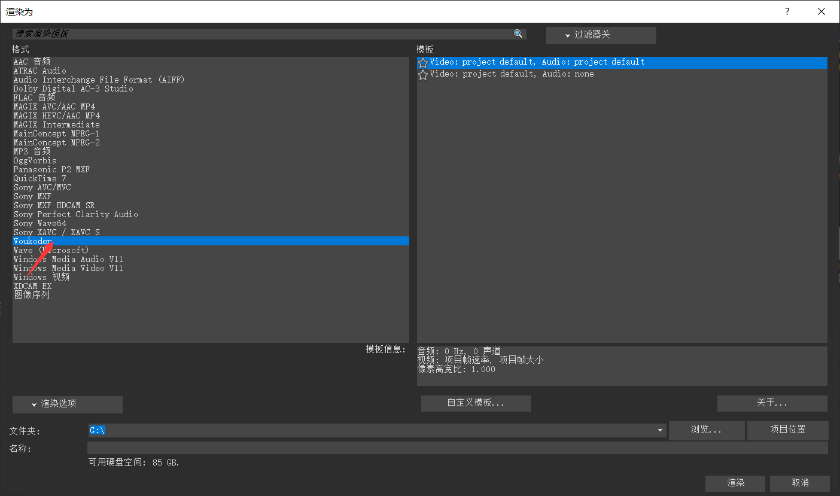Click the 关于... button
The width and height of the screenshot is (840, 496).
(x=772, y=403)
